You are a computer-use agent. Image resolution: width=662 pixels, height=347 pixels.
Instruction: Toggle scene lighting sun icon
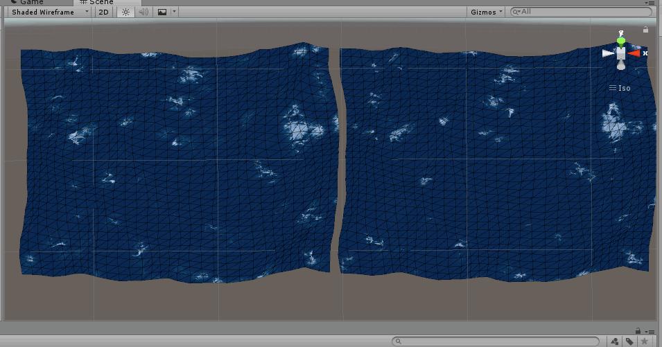coord(125,12)
